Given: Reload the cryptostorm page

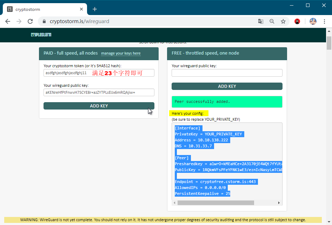Looking at the screenshot, I should [x=30, y=21].
